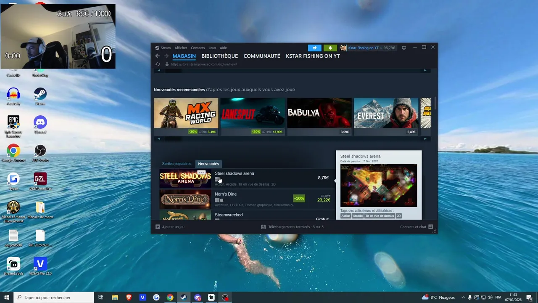Screen dimensions: 538x303
Task: Click the padlock icon beside the URL
Action: [x=167, y=64]
